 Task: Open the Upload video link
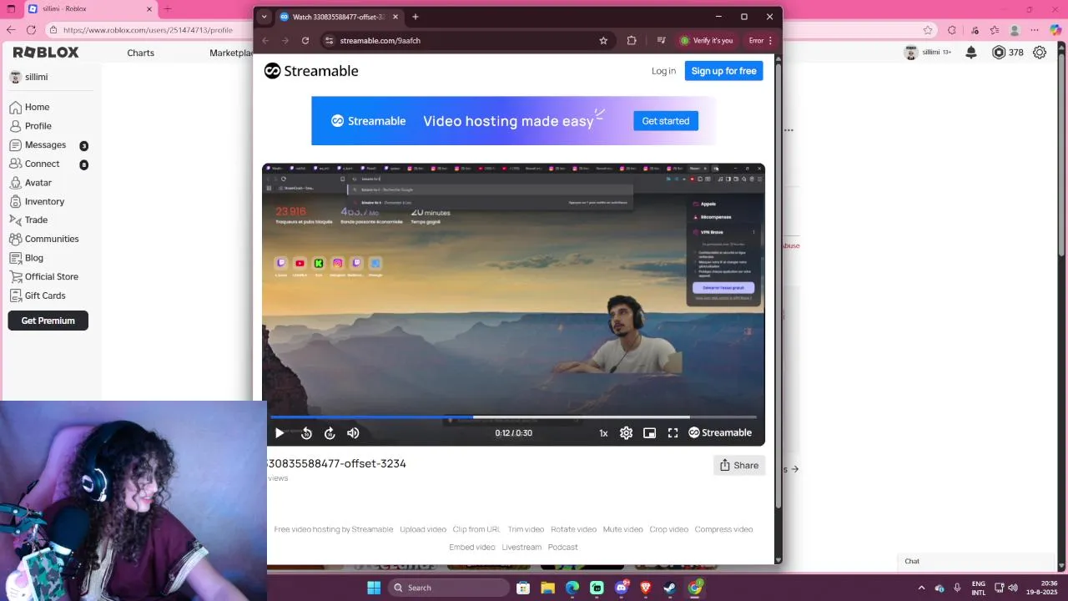[x=423, y=529]
